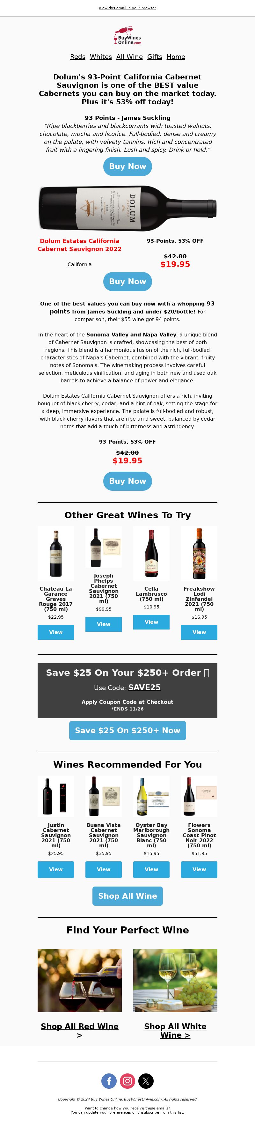255x1127 pixels.
Task: Open the Whites navigation link
Action: click(101, 57)
